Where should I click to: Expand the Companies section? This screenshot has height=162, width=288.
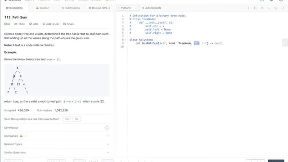pyautogui.click(x=57, y=136)
